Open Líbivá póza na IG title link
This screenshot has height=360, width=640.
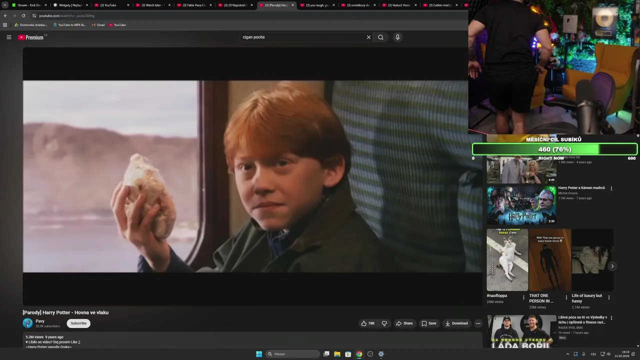pyautogui.click(x=582, y=320)
